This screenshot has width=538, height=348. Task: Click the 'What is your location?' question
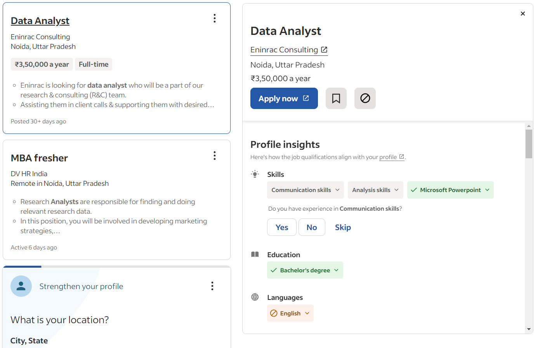point(60,320)
